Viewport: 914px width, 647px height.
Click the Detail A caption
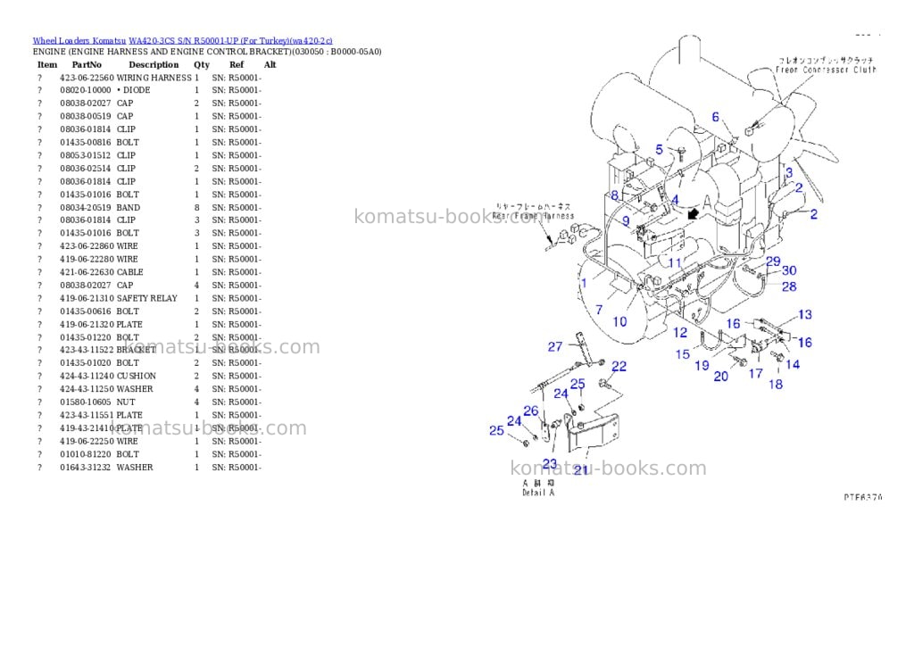[x=538, y=494]
